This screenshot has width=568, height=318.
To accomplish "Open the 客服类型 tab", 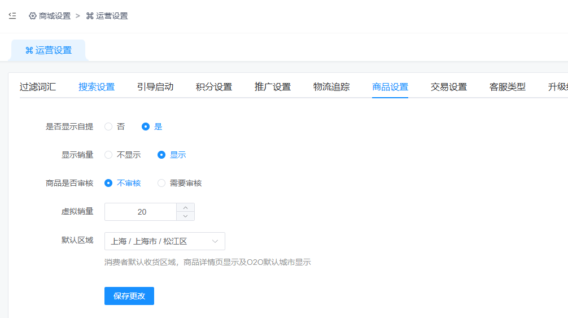I will tap(508, 87).
